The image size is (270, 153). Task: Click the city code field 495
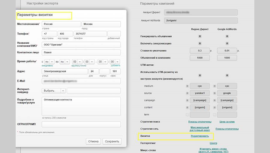pyautogui.click(x=65, y=34)
